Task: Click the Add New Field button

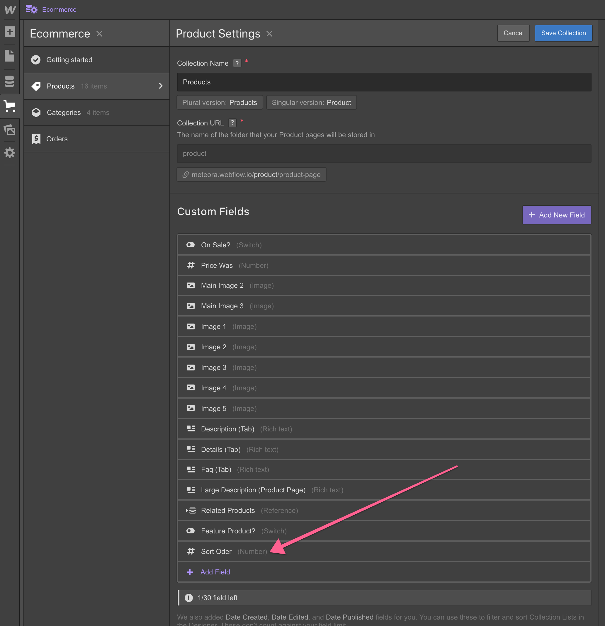Action: tap(556, 215)
